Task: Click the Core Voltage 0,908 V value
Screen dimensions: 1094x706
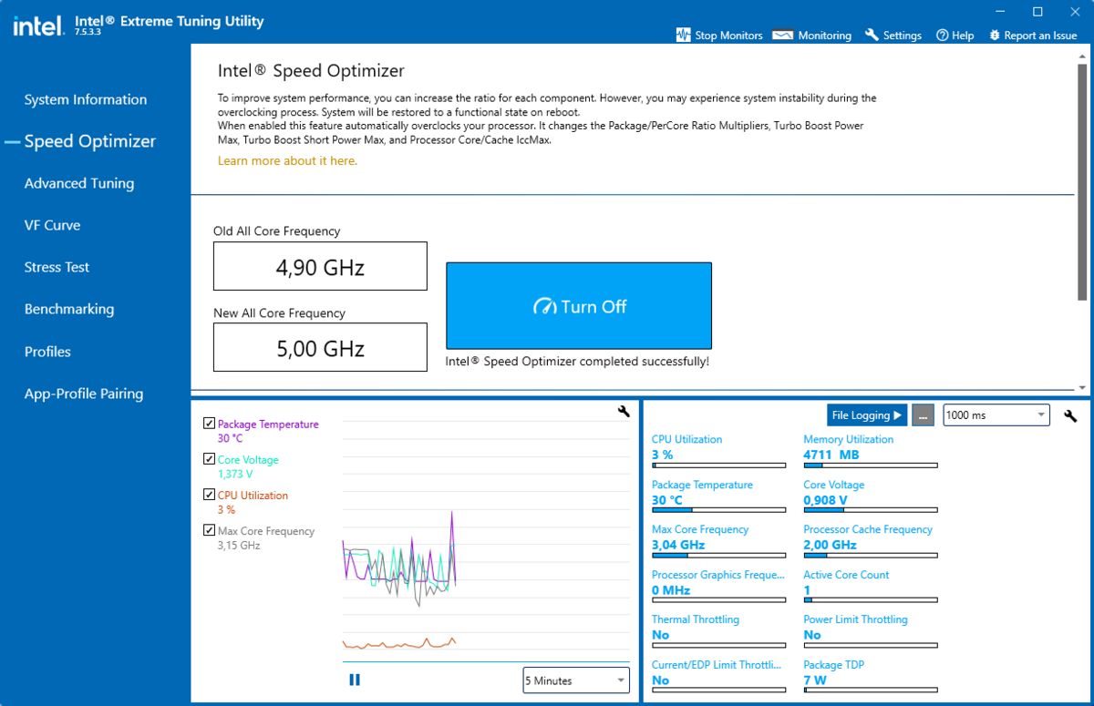Action: (x=825, y=500)
